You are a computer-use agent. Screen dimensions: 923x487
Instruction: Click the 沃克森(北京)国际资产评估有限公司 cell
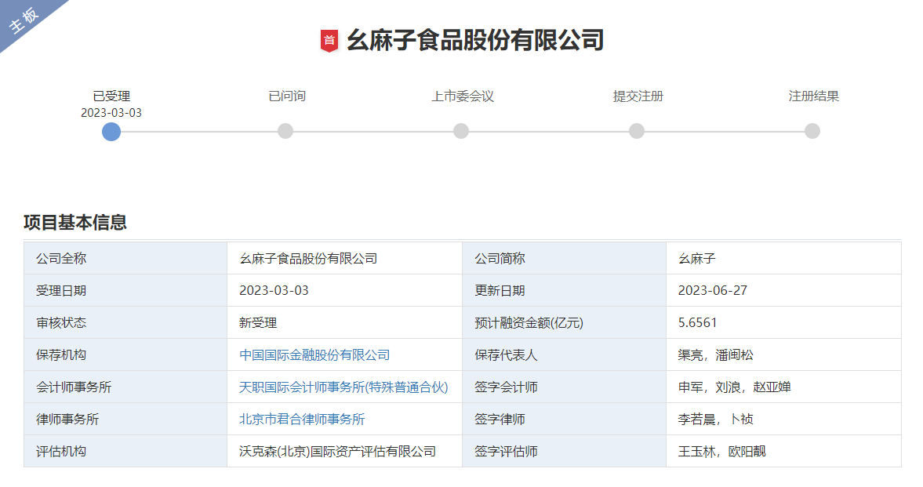coord(345,451)
